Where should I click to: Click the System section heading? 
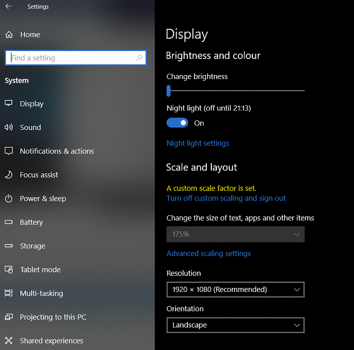click(17, 80)
